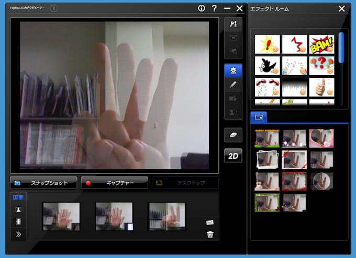Click the info circle icon in title bar
Image resolution: width=356 pixels, height=258 pixels.
click(202, 8)
